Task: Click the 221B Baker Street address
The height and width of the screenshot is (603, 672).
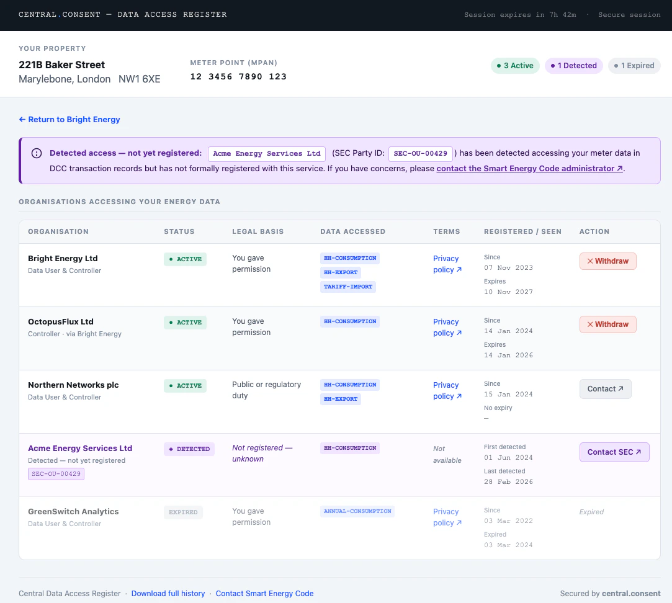Action: click(x=61, y=65)
